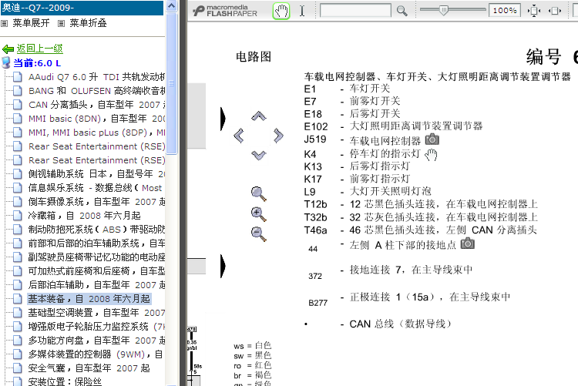The height and width of the screenshot is (386, 578).
Task: Open MMI, MMI basic pLus (8DP) item
Action: (x=96, y=133)
